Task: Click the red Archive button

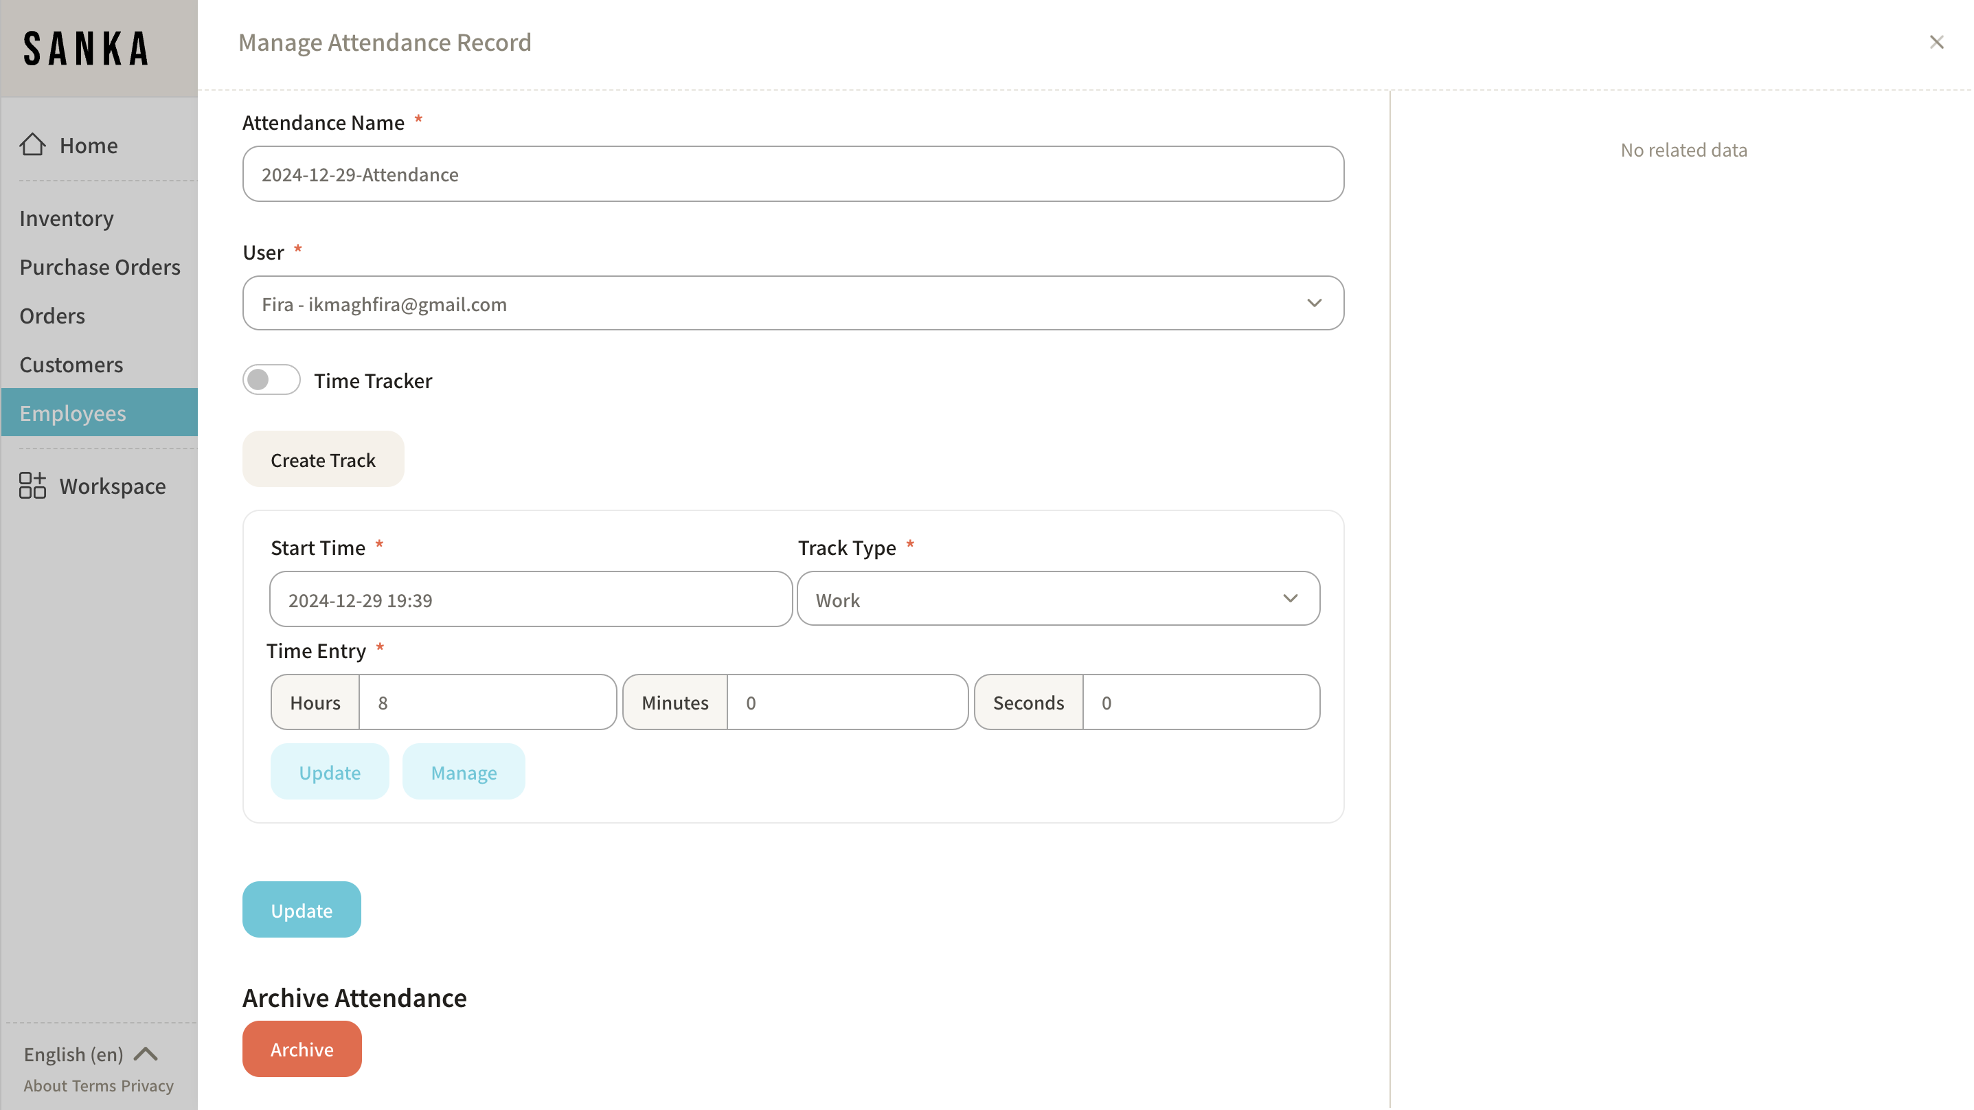Action: [301, 1049]
